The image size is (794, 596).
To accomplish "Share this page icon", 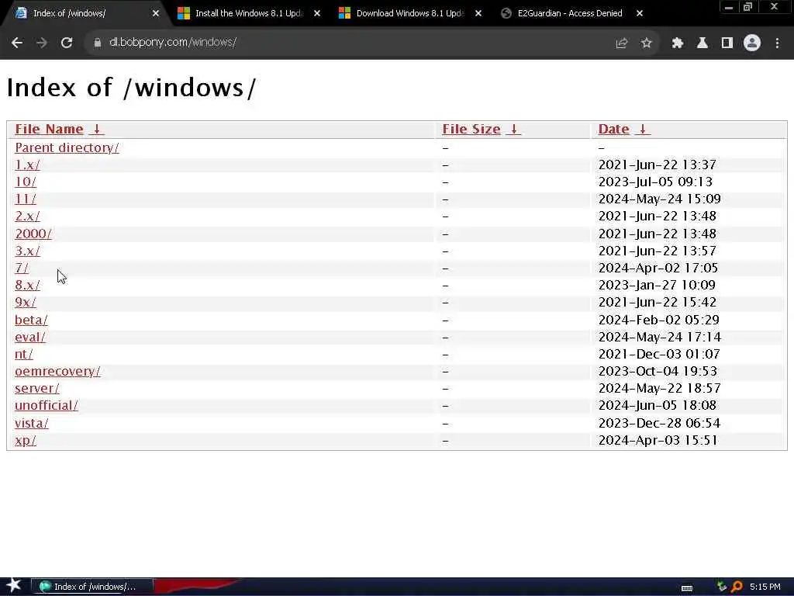I will 621,43.
